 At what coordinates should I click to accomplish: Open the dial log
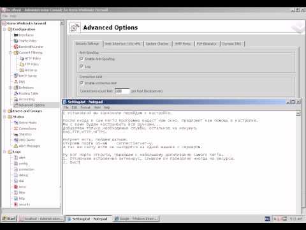click(x=18, y=181)
